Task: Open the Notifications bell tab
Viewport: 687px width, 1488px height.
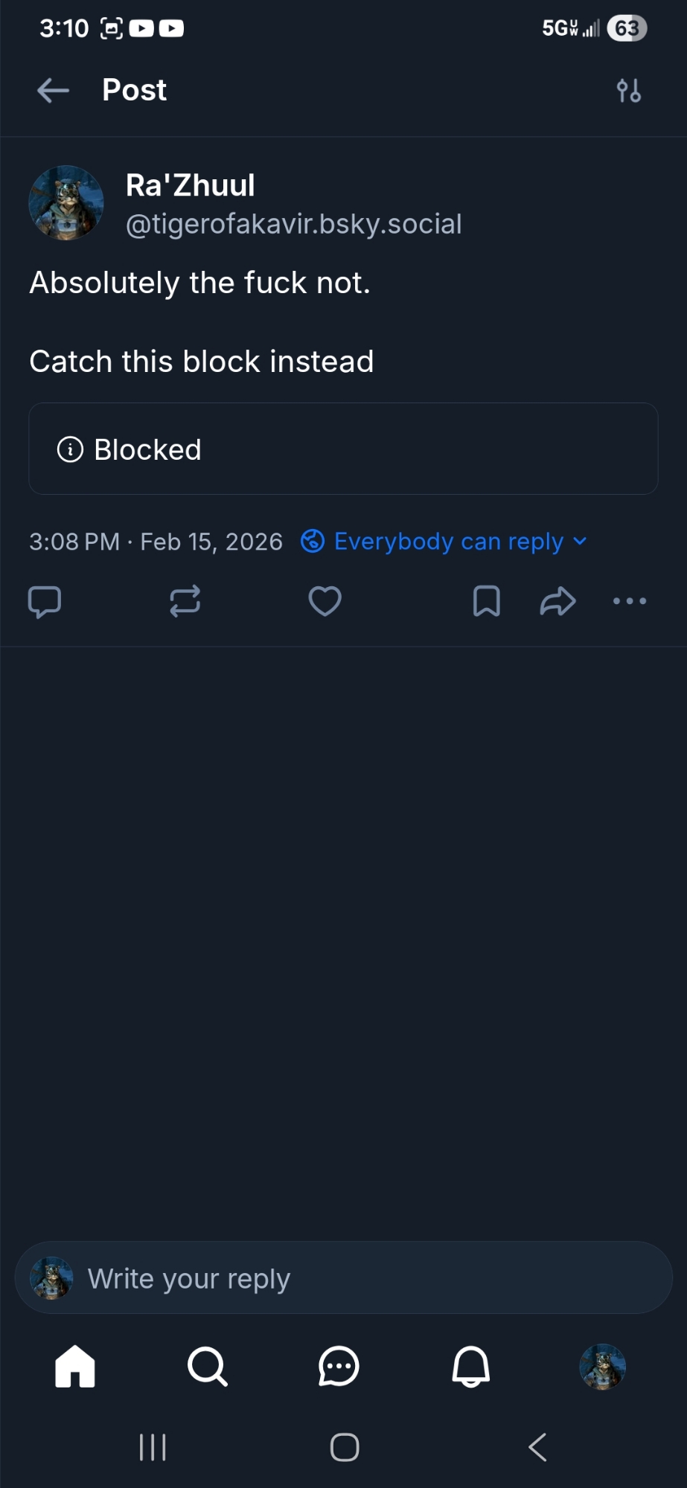Action: pyautogui.click(x=471, y=1367)
